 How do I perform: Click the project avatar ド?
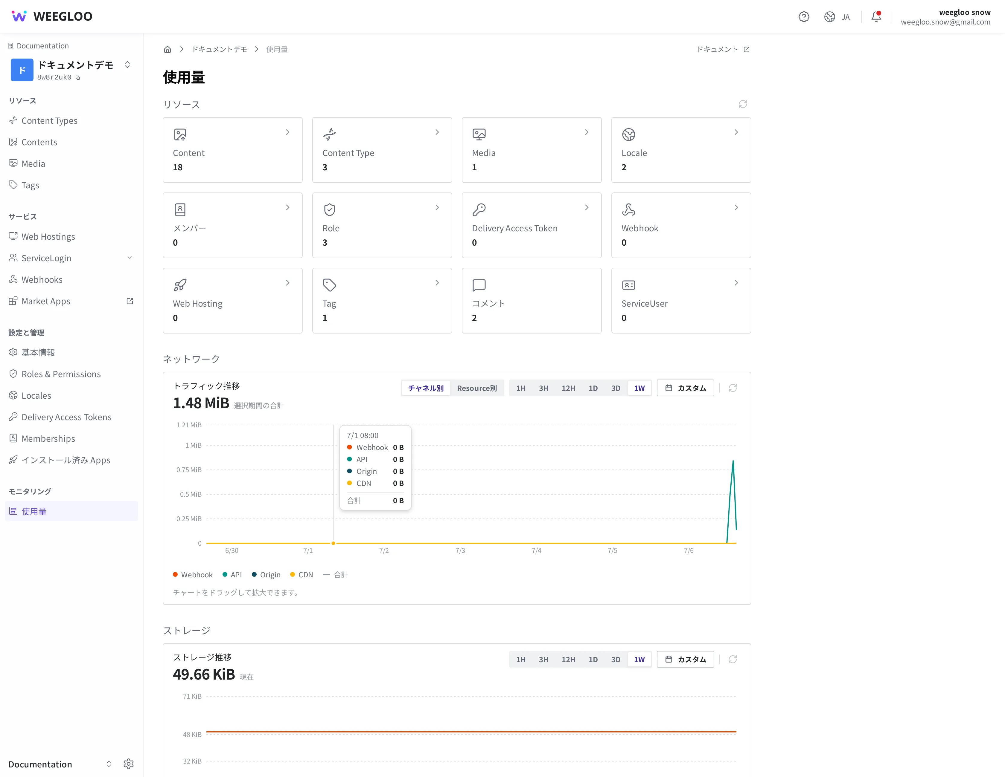[x=22, y=70]
